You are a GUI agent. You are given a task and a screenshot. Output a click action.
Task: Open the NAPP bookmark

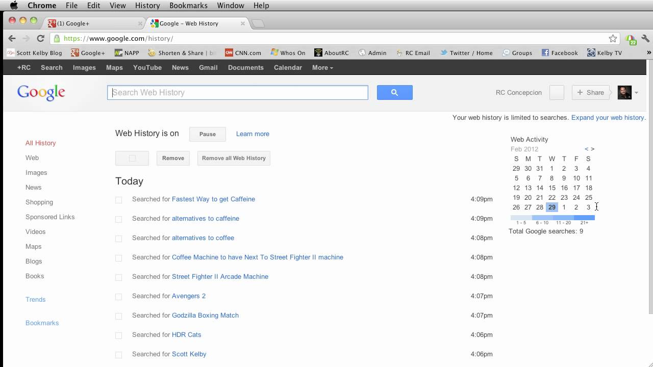point(127,53)
